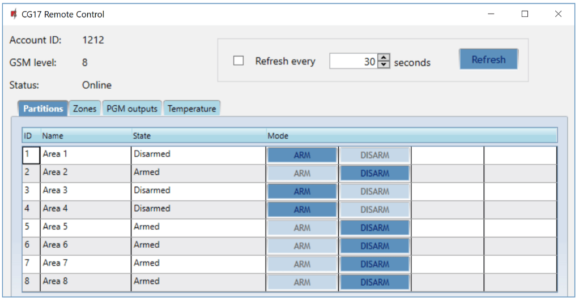This screenshot has height=301, width=579.
Task: Disarm the Area 7 partition
Action: coord(374,264)
